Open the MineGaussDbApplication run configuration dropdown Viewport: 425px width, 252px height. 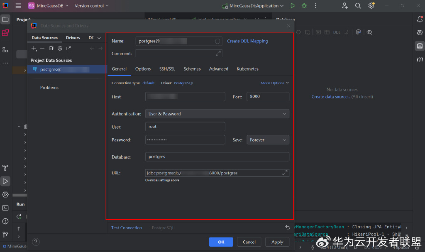tap(254, 6)
